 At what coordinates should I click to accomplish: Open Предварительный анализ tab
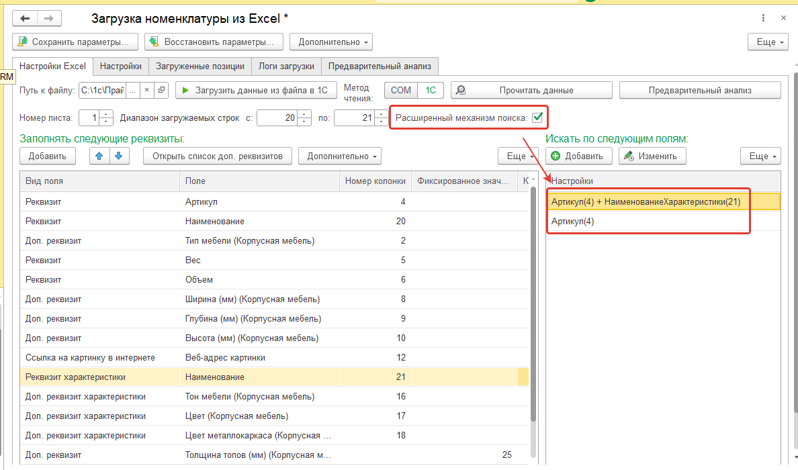pyautogui.click(x=380, y=66)
